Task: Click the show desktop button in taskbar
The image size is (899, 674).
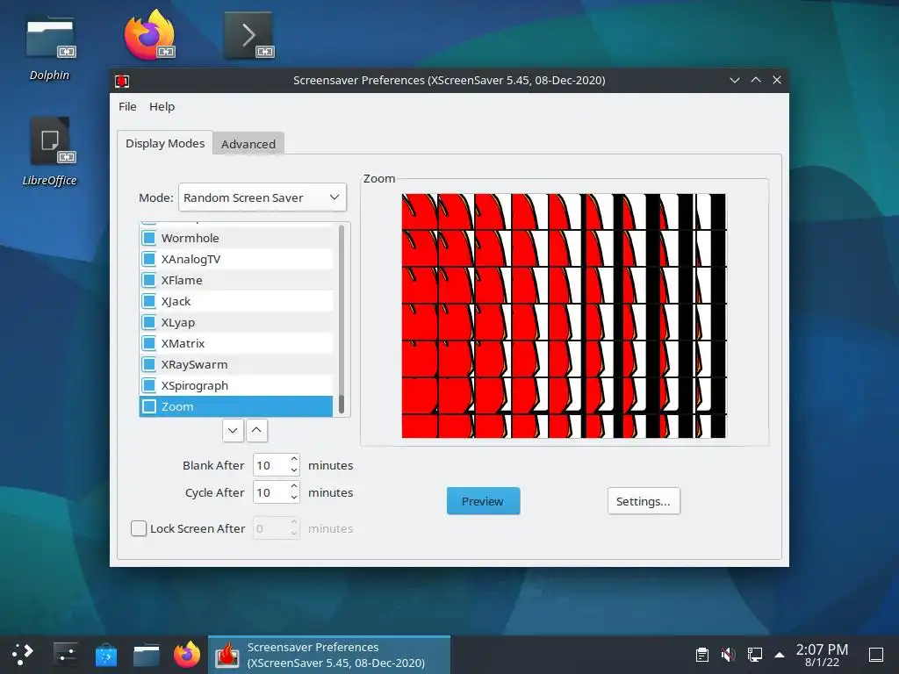Action: tap(876, 655)
